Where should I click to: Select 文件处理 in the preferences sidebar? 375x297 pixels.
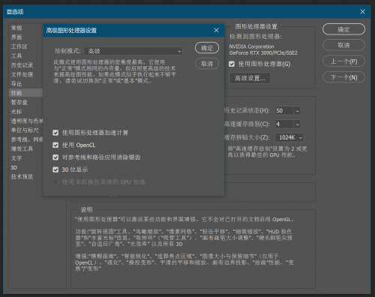click(22, 74)
